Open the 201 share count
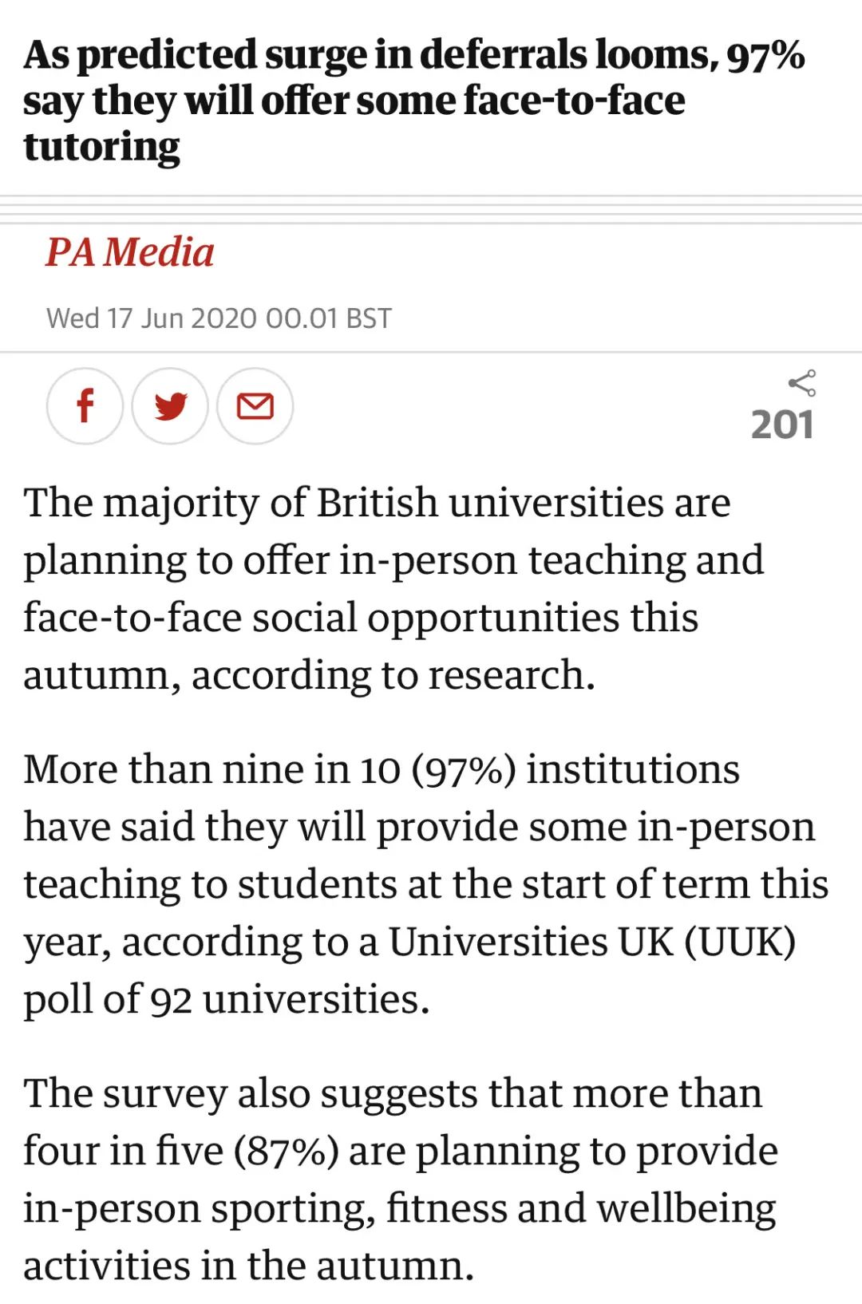862x1304 pixels. click(782, 425)
